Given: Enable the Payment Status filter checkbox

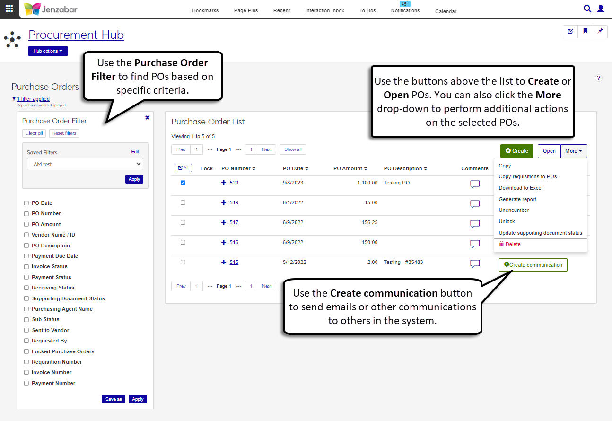Looking at the screenshot, I should (26, 277).
